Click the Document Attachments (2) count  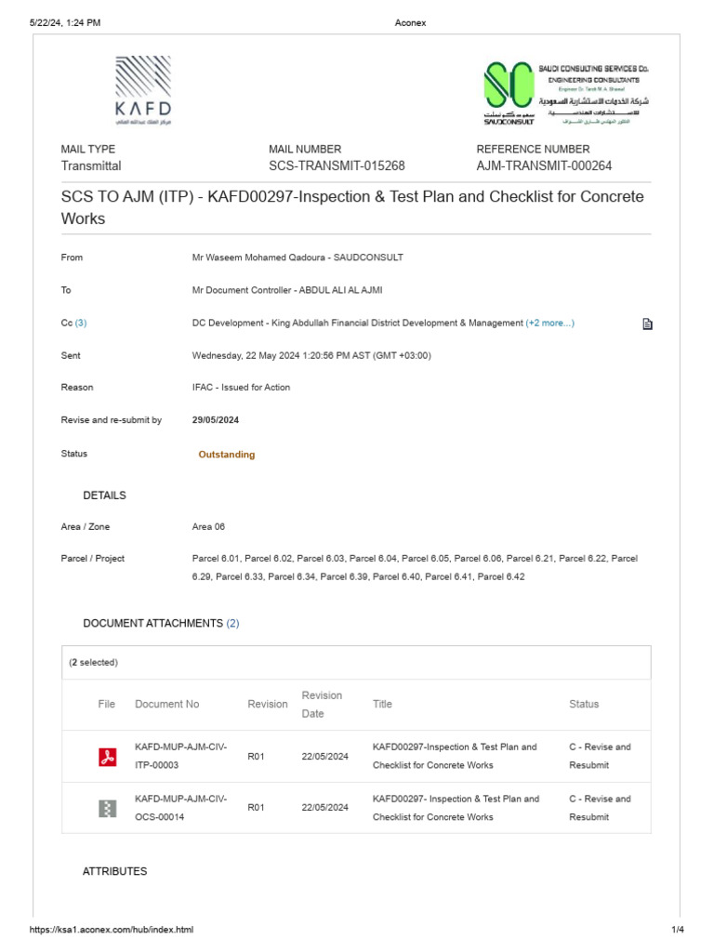[232, 624]
